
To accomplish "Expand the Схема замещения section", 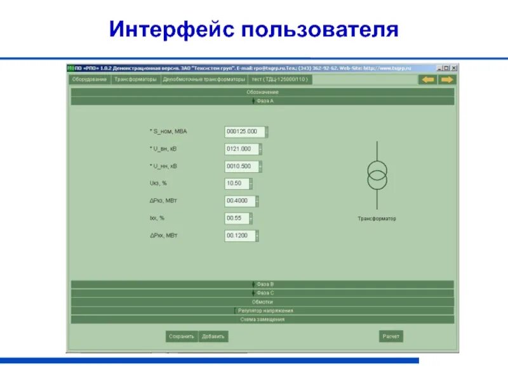I will tap(262, 319).
